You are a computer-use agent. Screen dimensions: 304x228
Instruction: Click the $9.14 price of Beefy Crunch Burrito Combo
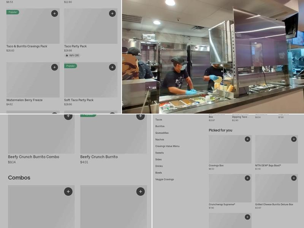point(12,162)
